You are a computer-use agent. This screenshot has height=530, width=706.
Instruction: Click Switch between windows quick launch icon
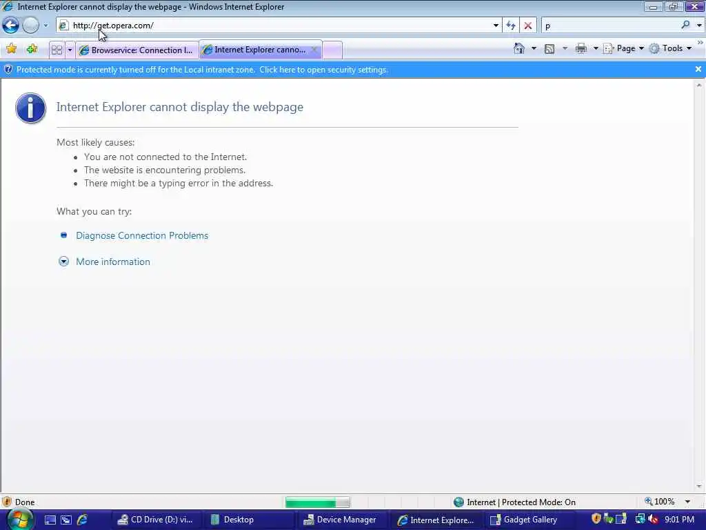click(66, 520)
